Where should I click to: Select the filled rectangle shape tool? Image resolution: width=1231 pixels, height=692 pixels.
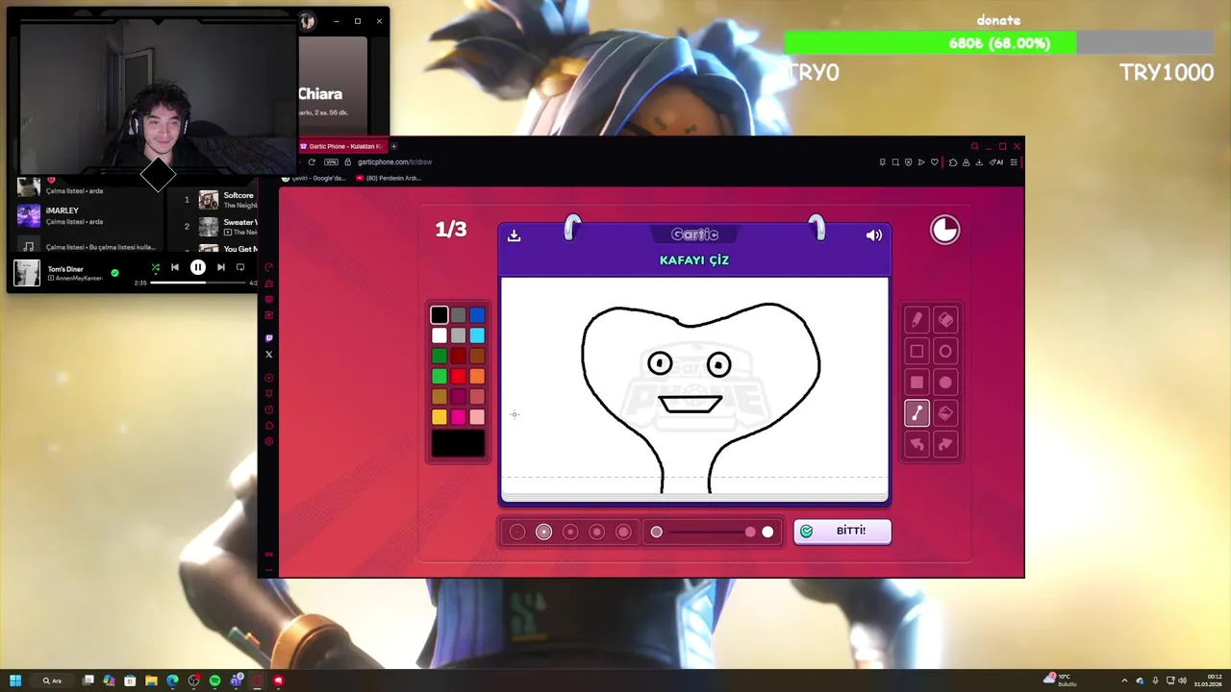[917, 382]
